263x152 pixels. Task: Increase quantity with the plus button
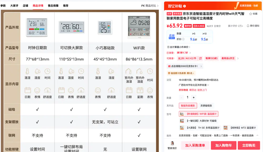194,97
